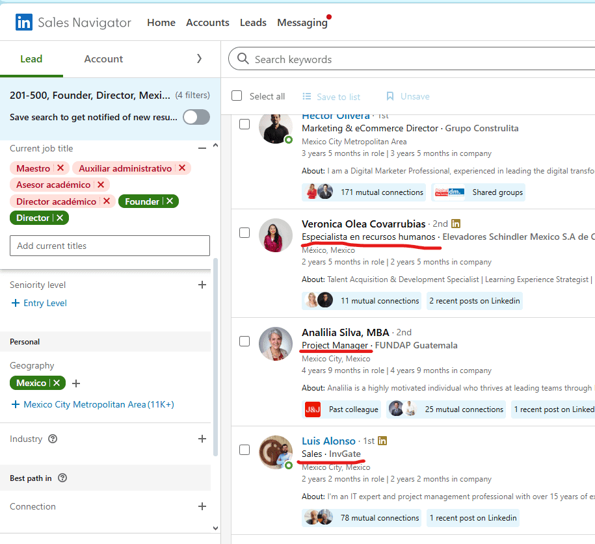Viewport: 595px width, 544px height.
Task: Open Messaging with the notification dot
Action: click(304, 22)
